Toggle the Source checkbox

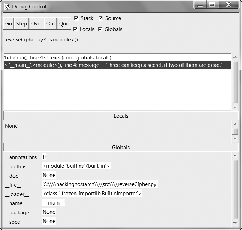pyautogui.click(x=101, y=18)
